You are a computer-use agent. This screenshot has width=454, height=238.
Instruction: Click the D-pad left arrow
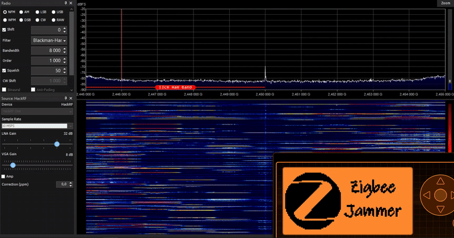(427, 195)
